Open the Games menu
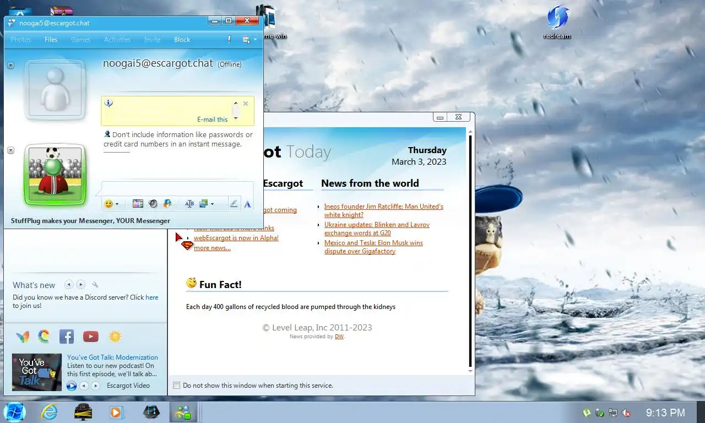The height and width of the screenshot is (423, 705). (80, 40)
